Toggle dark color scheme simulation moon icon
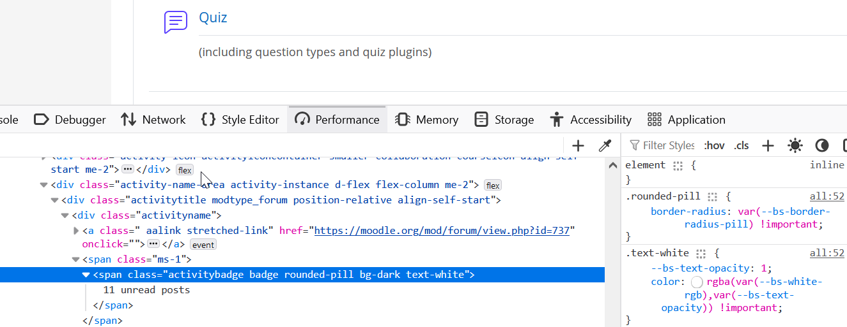 (x=821, y=145)
